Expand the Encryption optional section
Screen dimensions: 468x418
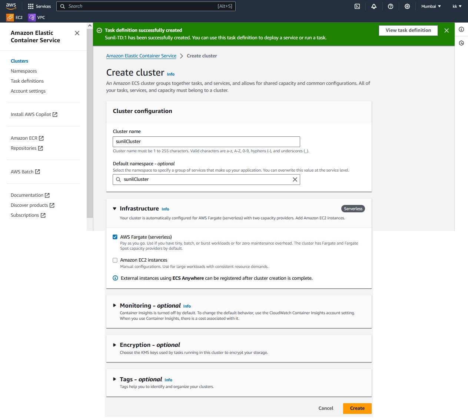[114, 345]
